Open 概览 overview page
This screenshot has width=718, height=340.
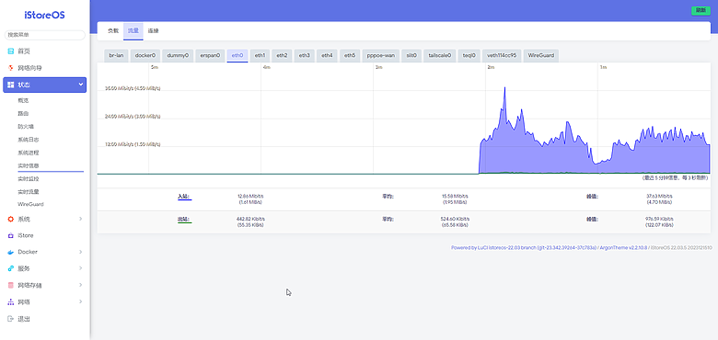tap(23, 100)
